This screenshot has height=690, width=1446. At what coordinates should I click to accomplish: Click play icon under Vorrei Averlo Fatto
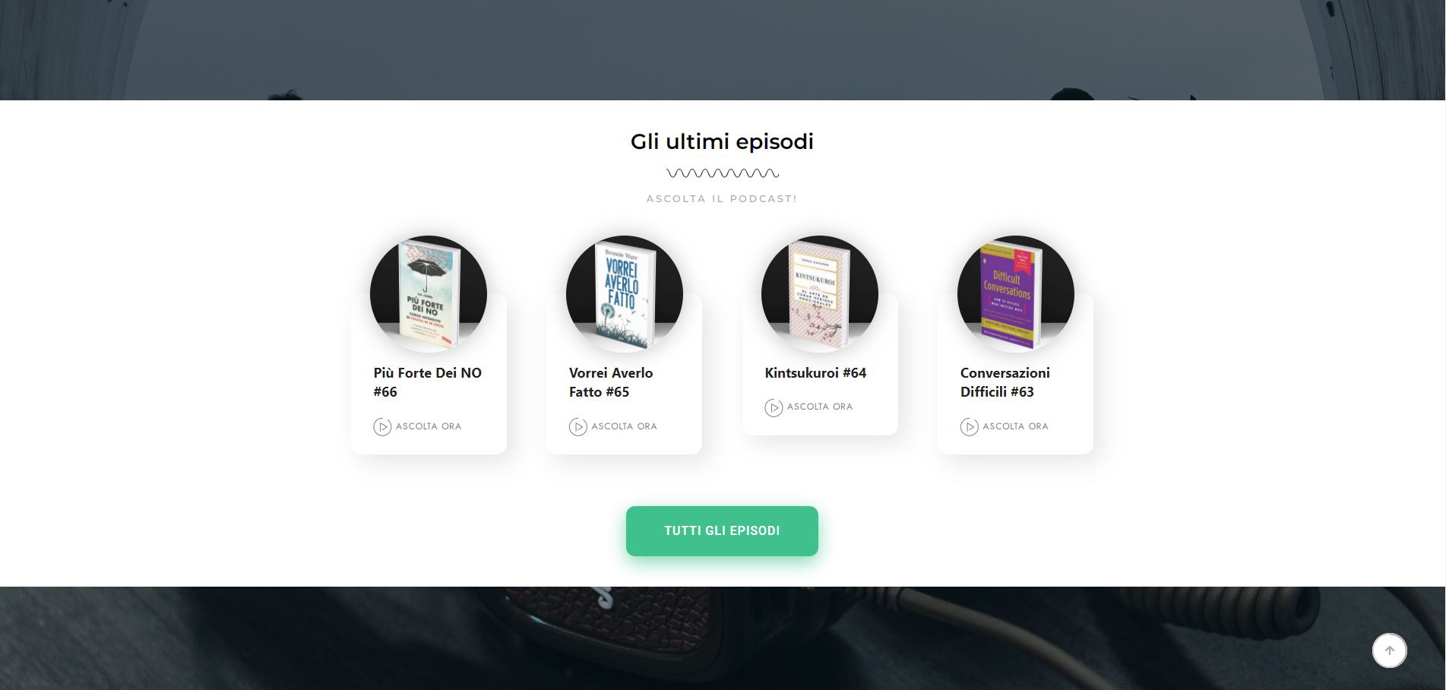click(x=578, y=427)
